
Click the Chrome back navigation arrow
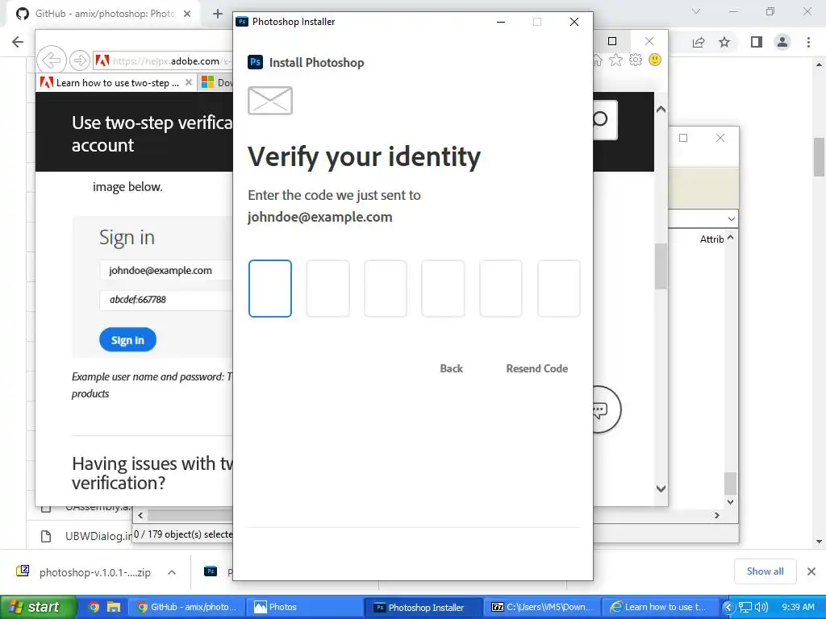pos(18,42)
